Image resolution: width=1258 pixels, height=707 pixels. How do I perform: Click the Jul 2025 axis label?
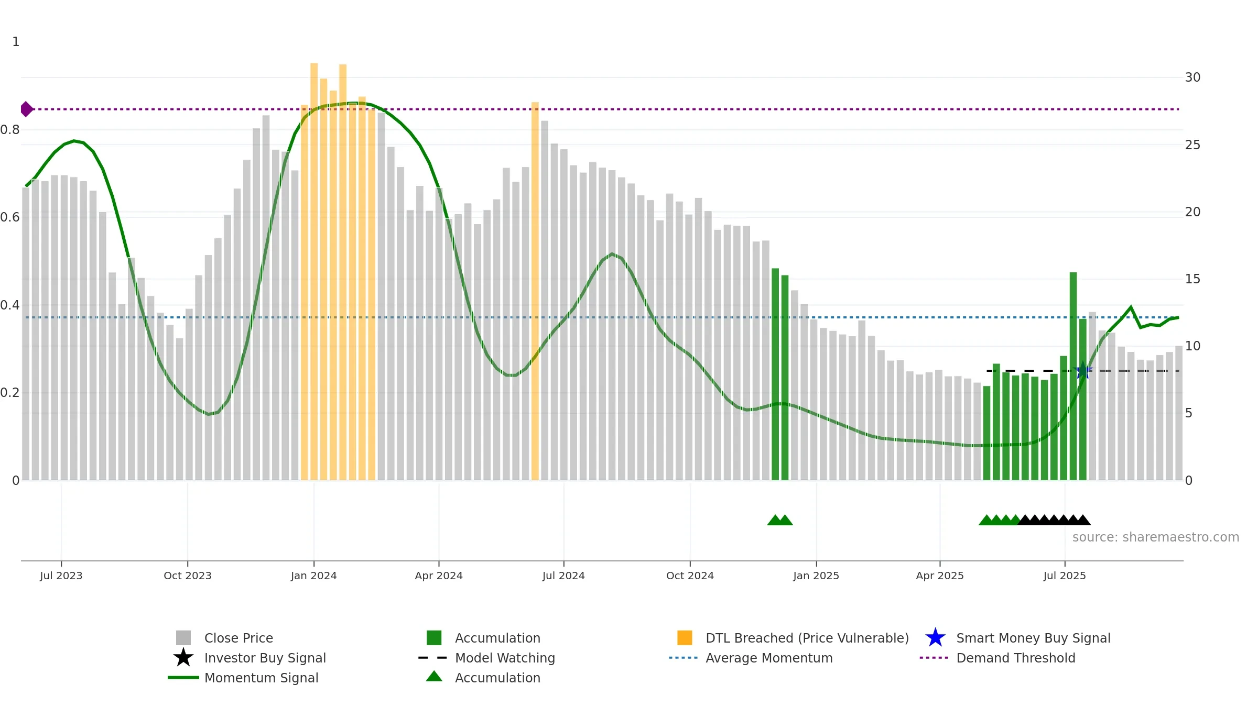coord(1065,576)
